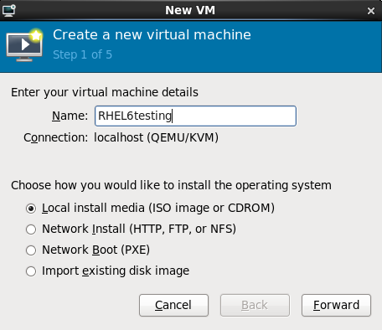This screenshot has width=382, height=330.
Task: Click the 'Name:' label
Action: point(70,116)
